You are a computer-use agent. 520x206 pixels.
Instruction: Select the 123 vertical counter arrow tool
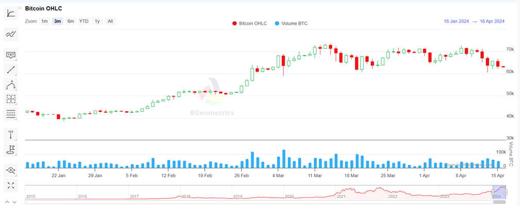pyautogui.click(x=11, y=134)
